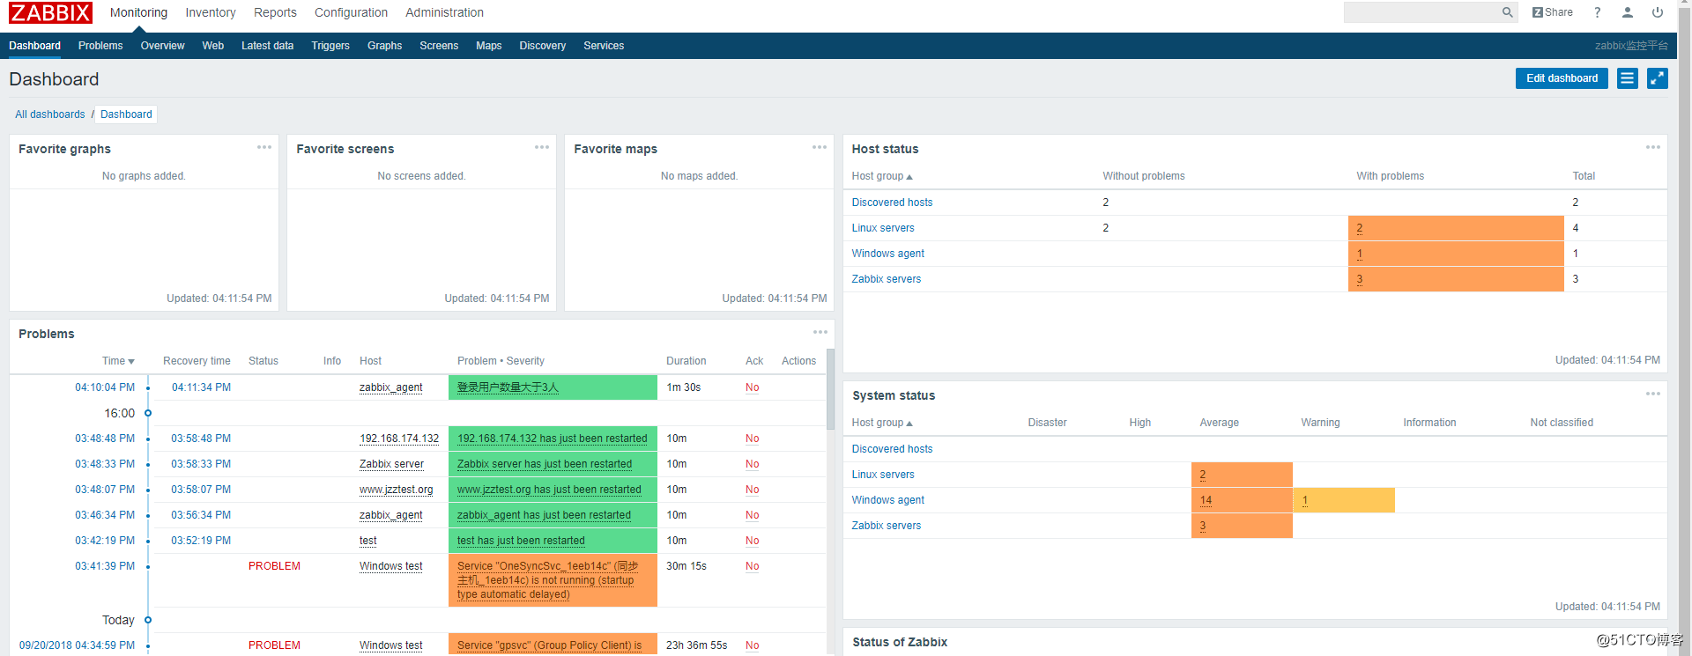Click the Zabbix logo

click(50, 12)
